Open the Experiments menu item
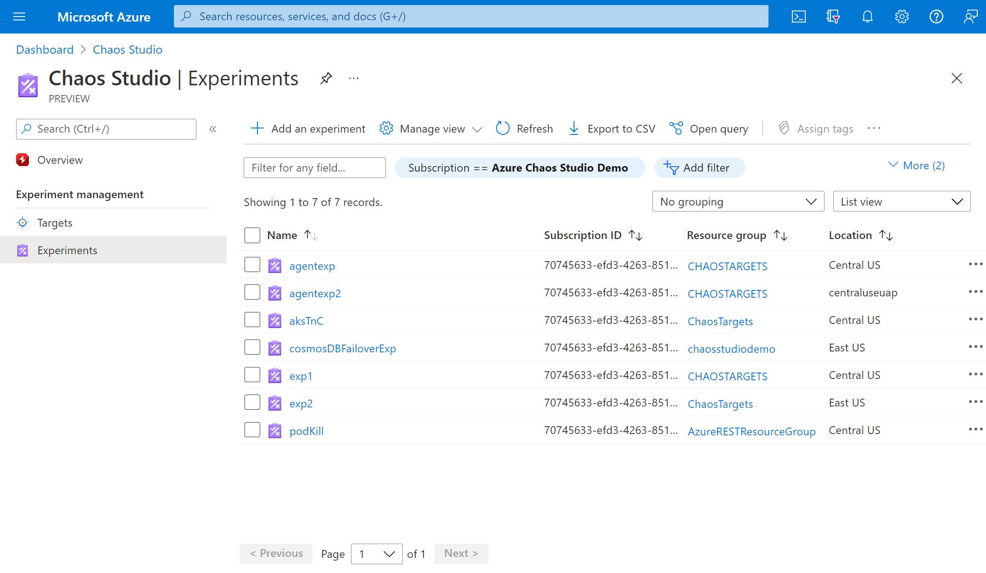The image size is (986, 573). coord(68,250)
